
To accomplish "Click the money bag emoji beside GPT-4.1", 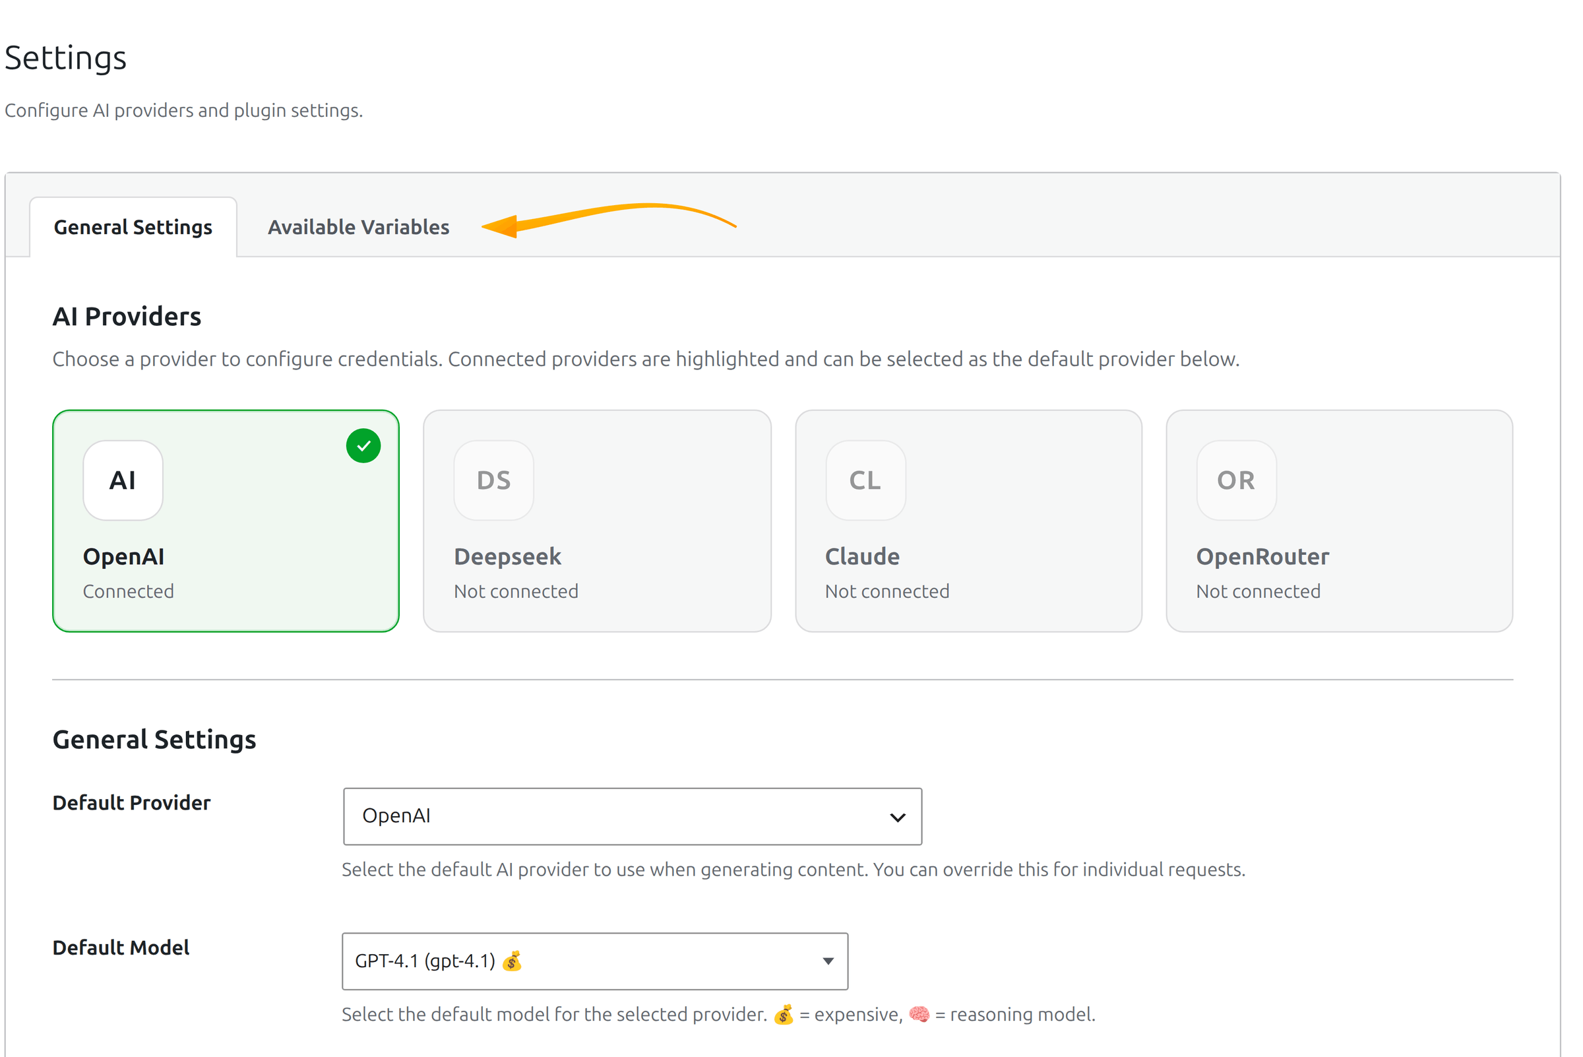I will click(512, 961).
